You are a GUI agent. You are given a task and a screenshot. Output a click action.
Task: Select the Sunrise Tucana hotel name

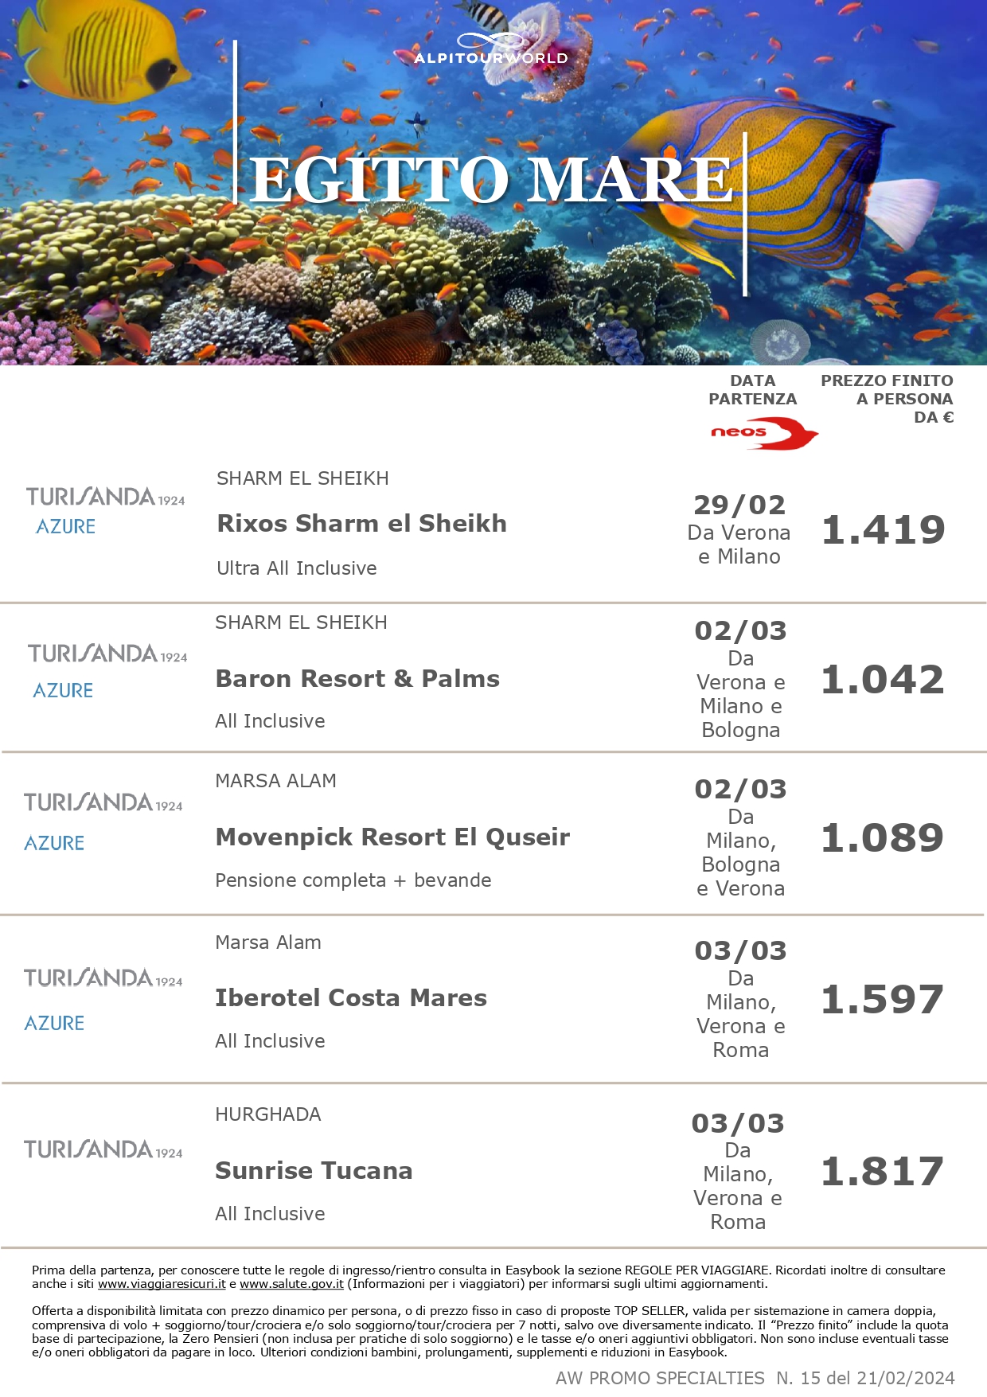point(314,1170)
